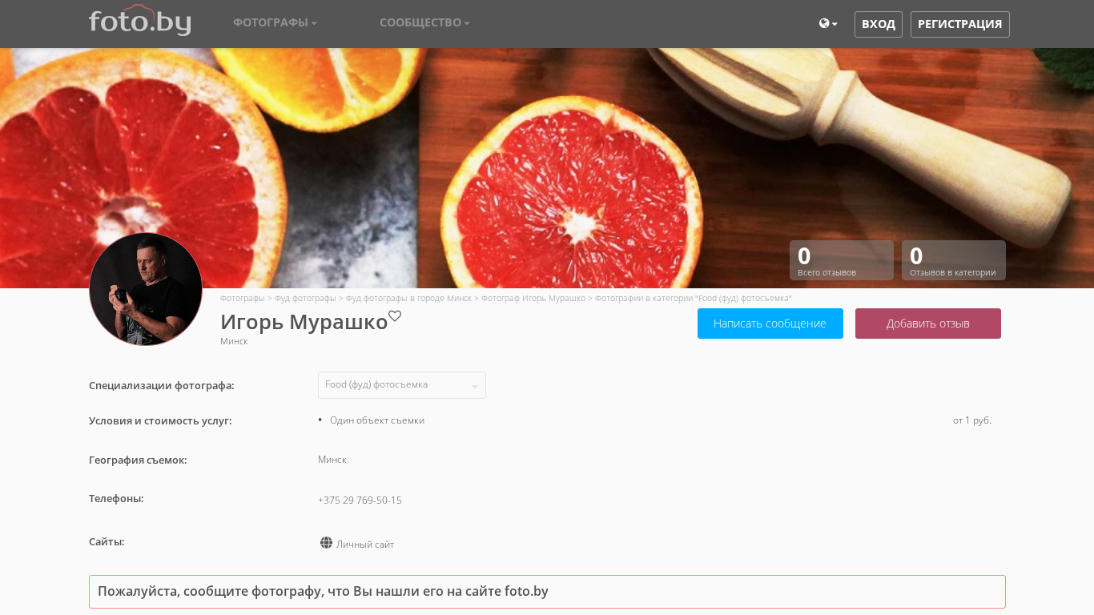
Task: Click Добавить отзыв button
Action: point(928,324)
